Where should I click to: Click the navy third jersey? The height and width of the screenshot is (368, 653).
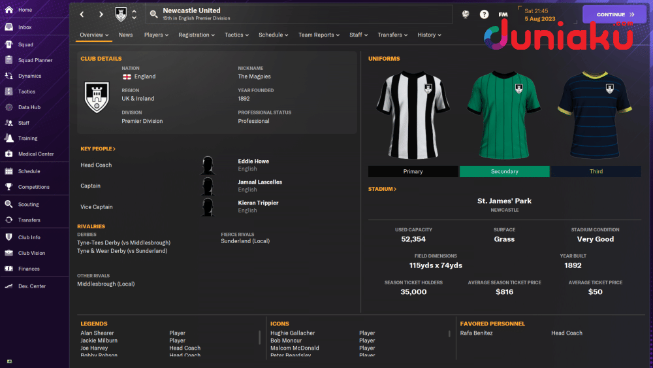(x=596, y=115)
